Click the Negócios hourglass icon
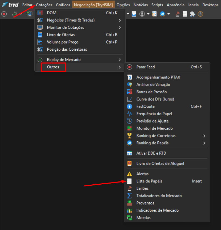This screenshot has height=230, width=221. (x=40, y=20)
